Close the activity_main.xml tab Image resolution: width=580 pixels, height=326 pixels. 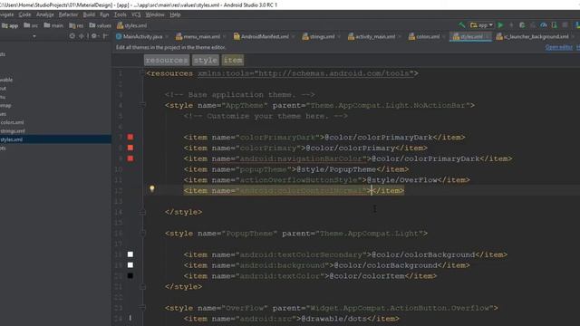click(400, 36)
